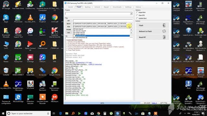
Task: Open Microsoft Edge from the taskbar
Action: pos(60,113)
